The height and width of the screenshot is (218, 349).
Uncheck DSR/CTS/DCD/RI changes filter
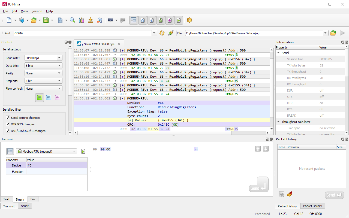coord(8,131)
